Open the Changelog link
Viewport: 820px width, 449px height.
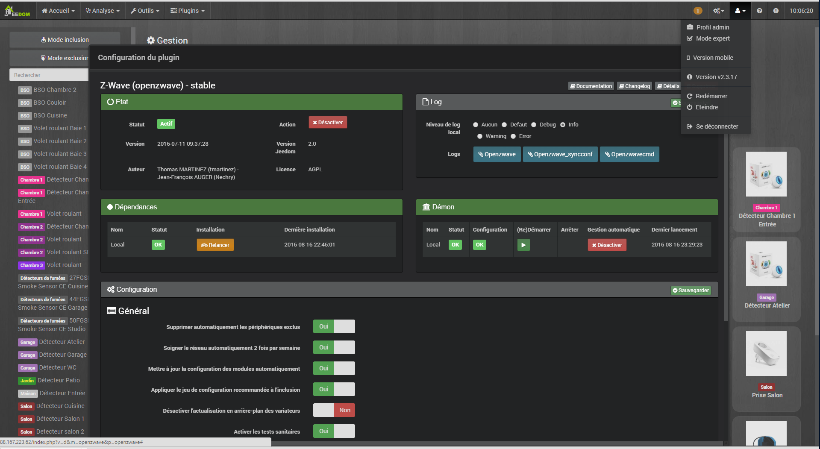tap(635, 86)
